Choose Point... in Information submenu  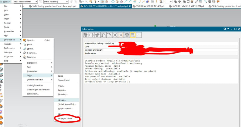click(38, 44)
